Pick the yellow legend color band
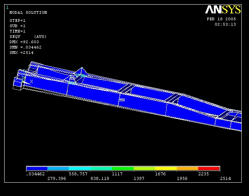Viewport: 249px width, 196px height. pos(166,168)
